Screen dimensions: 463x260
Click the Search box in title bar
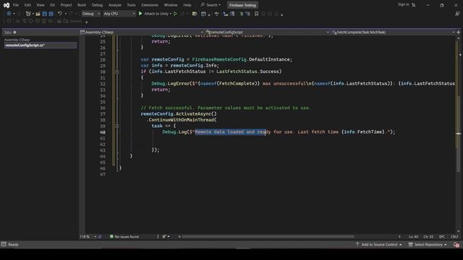pyautogui.click(x=211, y=5)
